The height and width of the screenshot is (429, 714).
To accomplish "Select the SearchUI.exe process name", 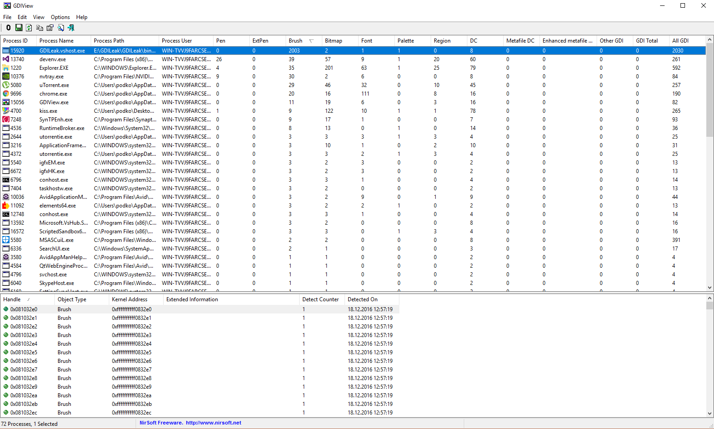I will pyautogui.click(x=54, y=249).
